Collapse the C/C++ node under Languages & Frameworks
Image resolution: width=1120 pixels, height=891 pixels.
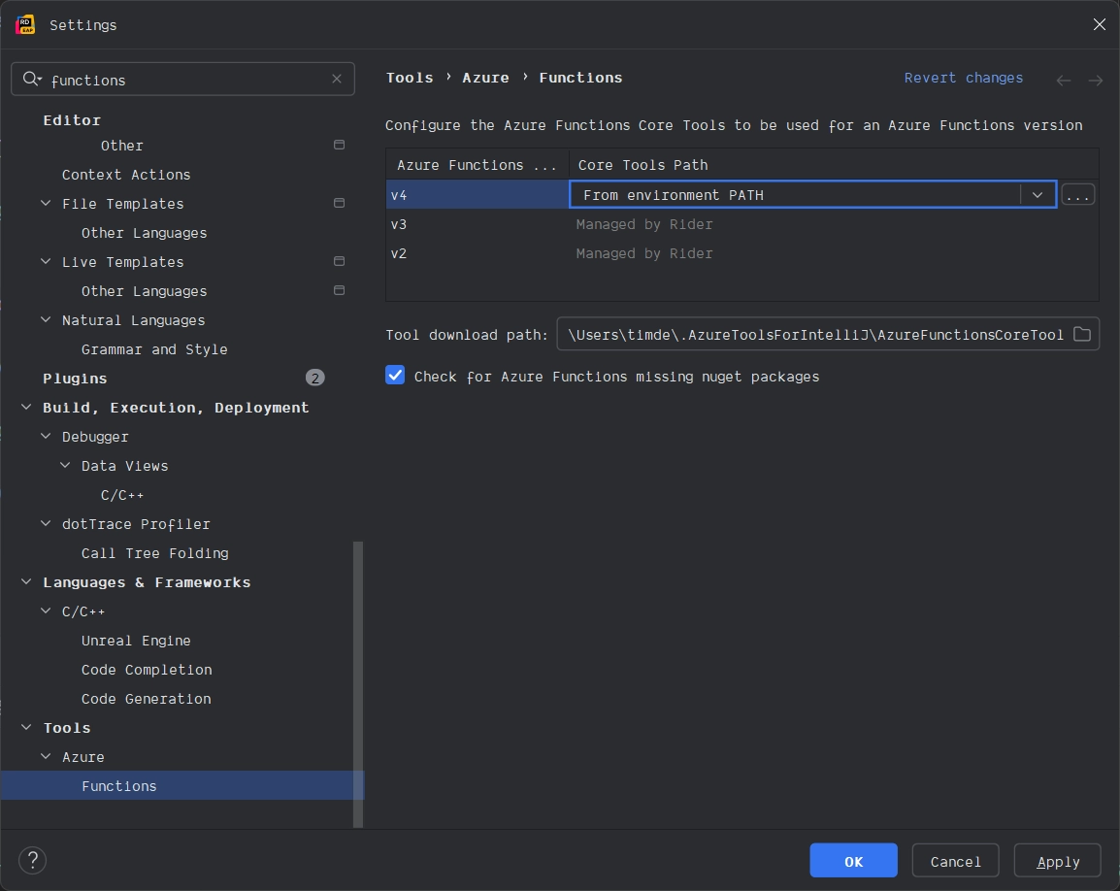click(x=46, y=611)
